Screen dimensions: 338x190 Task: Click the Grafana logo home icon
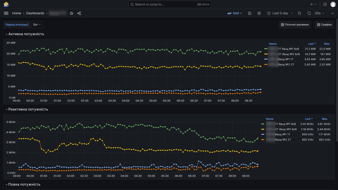point(6,4)
